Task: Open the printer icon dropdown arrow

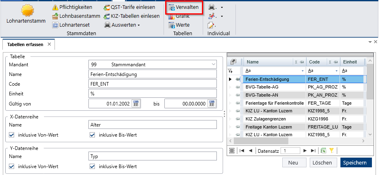Action: click(x=222, y=8)
